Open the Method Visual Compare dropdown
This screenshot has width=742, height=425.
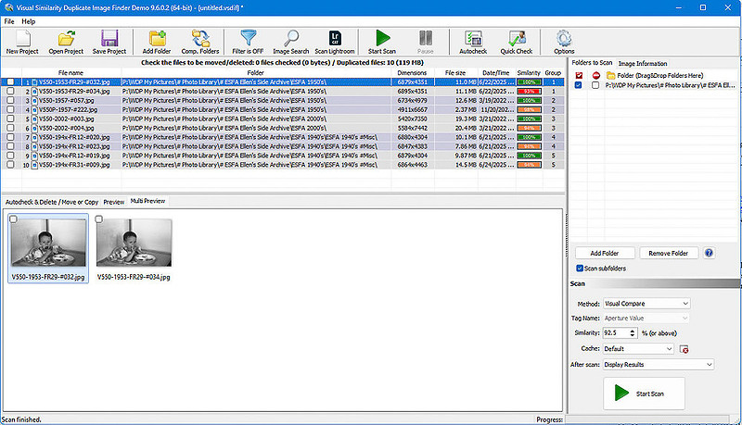tap(646, 303)
